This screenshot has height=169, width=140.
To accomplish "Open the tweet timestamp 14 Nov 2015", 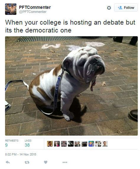I will (20, 154).
